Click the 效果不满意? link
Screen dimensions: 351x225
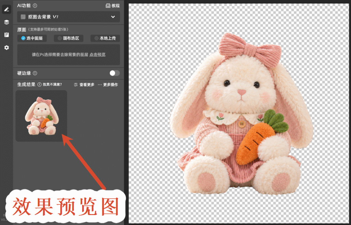coord(52,84)
